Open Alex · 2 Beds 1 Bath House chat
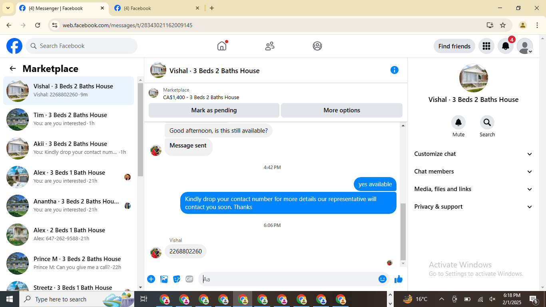Viewport: 546px width, 307px height. coord(69,235)
